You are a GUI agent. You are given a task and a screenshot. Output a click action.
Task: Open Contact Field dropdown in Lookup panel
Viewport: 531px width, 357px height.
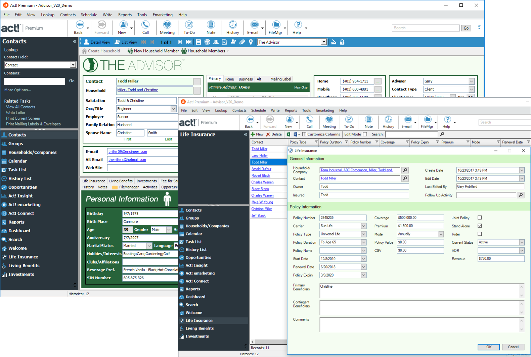(x=73, y=65)
